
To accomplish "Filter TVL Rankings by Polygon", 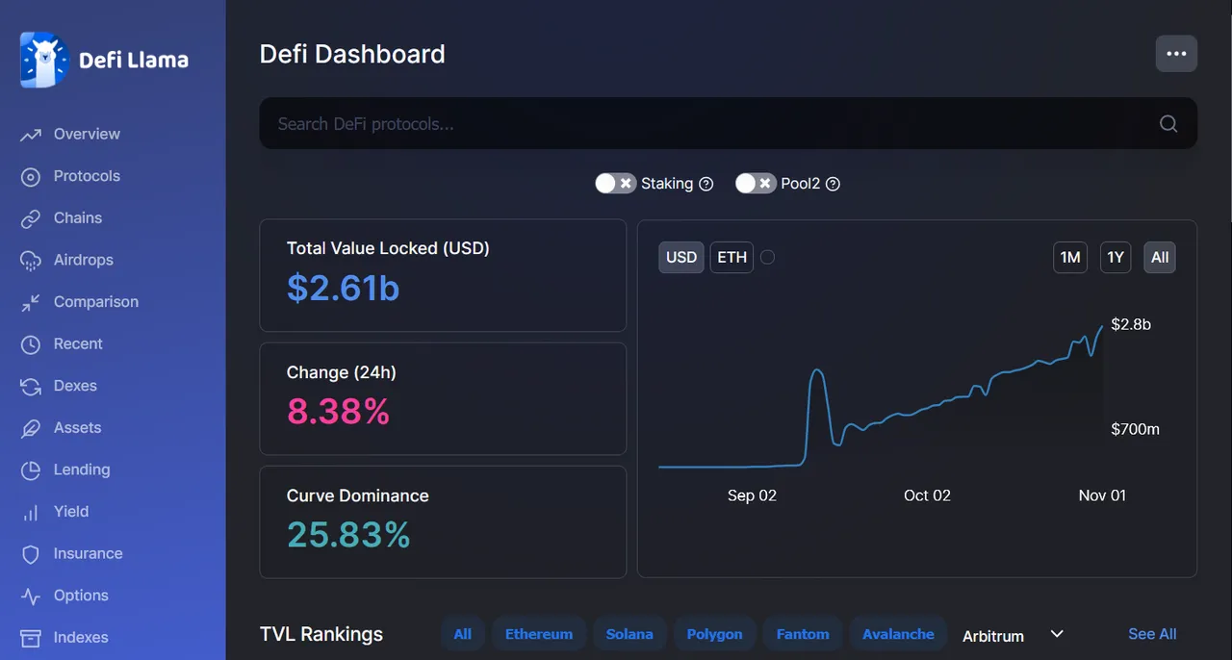I will tap(714, 634).
